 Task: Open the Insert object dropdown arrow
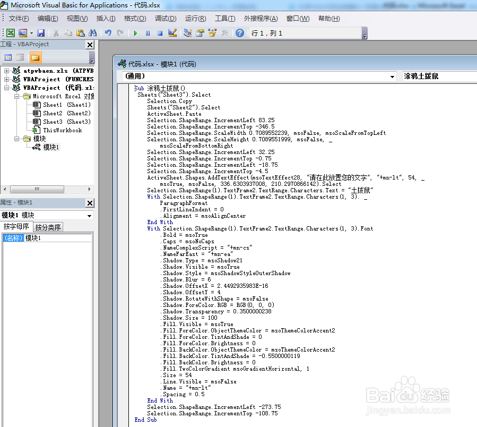pos(31,33)
